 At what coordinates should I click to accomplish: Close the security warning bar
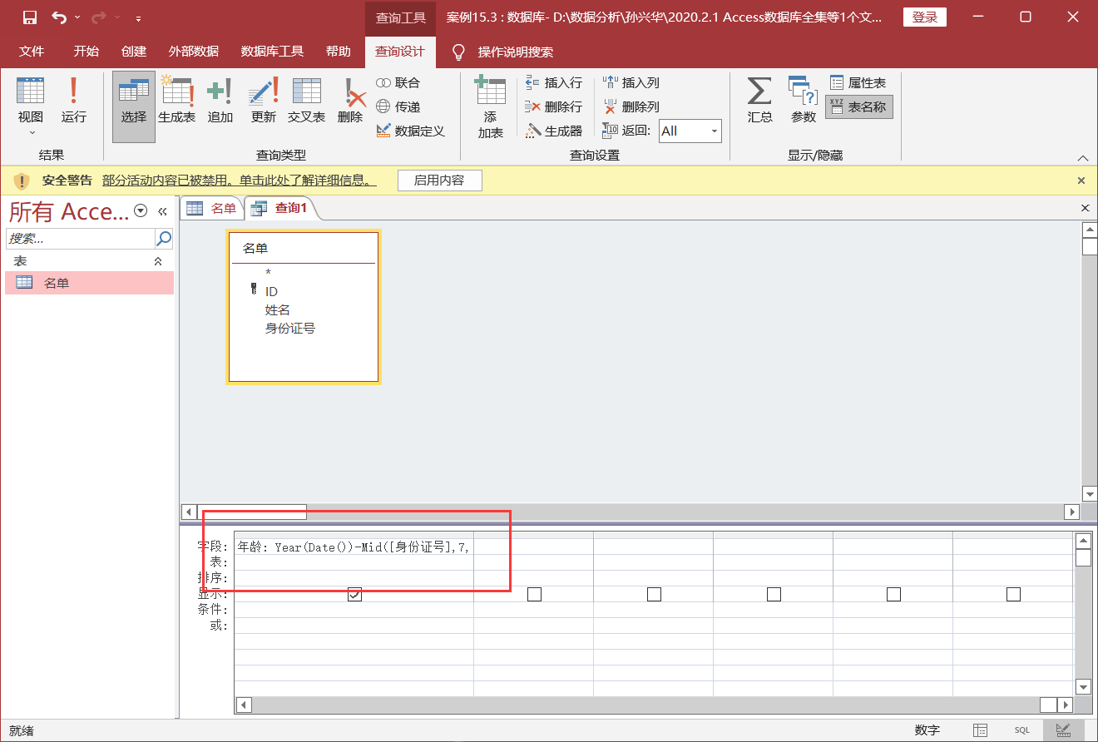[1081, 180]
